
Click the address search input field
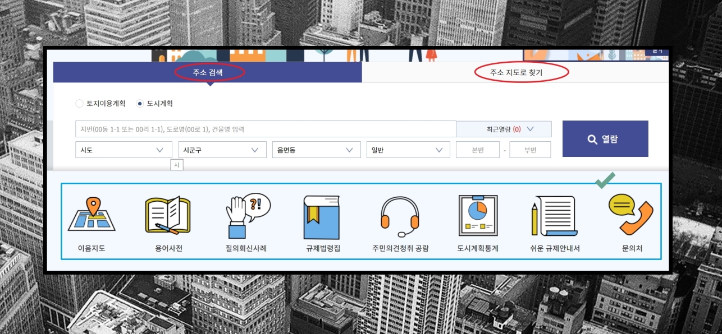click(266, 129)
